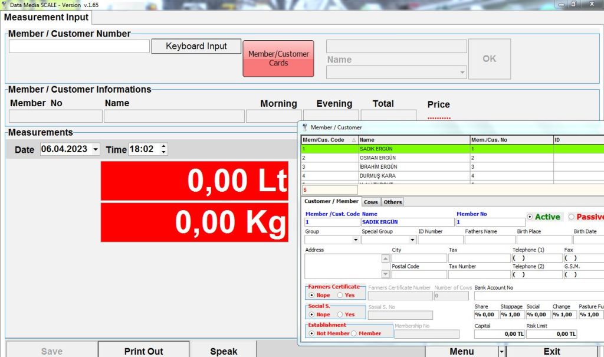Click the OK button

(x=490, y=59)
